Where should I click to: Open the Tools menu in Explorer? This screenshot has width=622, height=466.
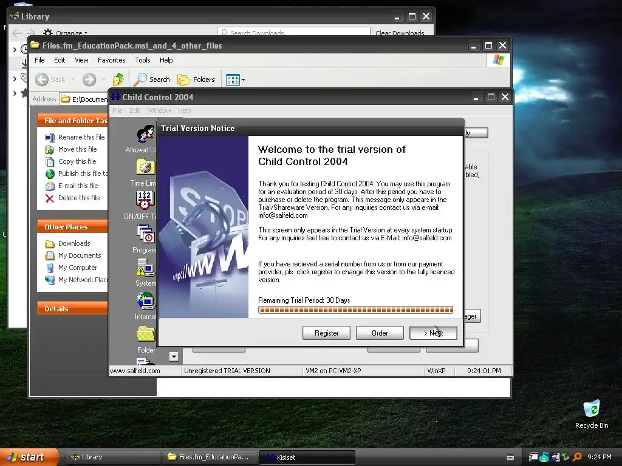(142, 60)
